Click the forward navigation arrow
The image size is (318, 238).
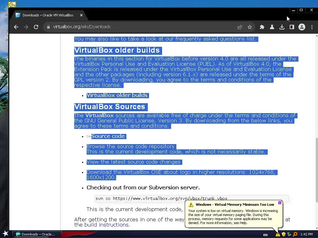click(x=26, y=27)
